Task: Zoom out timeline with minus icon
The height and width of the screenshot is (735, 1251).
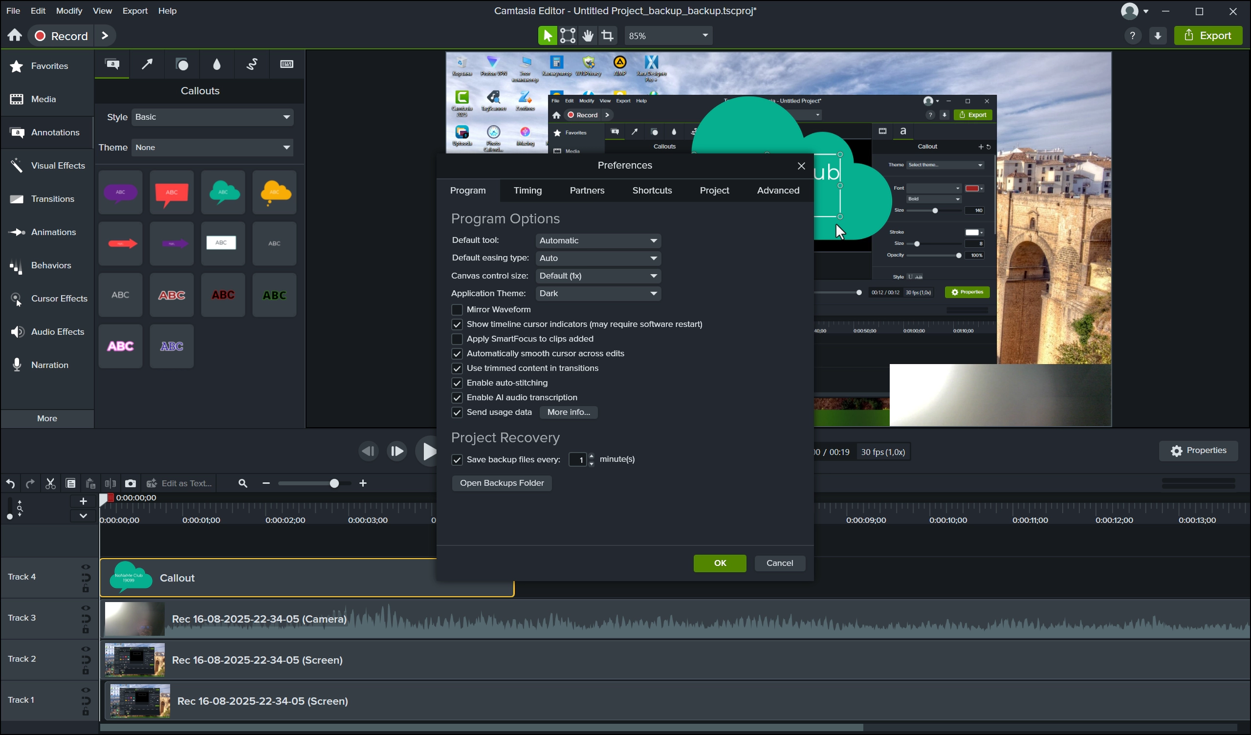Action: pos(266,483)
